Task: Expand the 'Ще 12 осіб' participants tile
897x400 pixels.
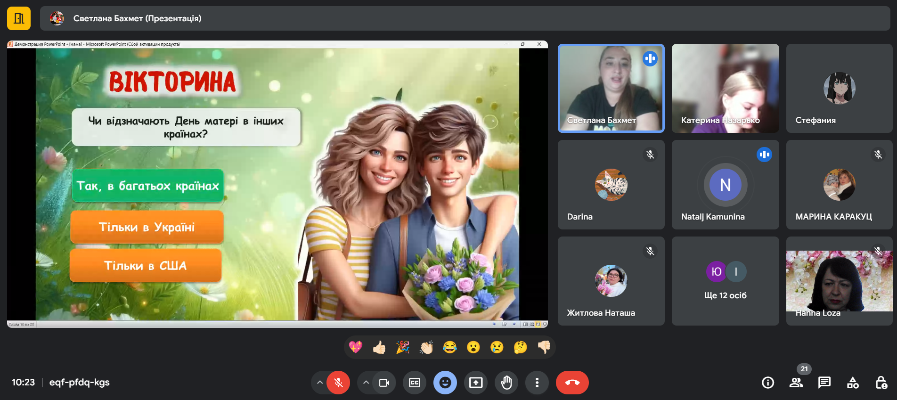Action: pos(725,281)
